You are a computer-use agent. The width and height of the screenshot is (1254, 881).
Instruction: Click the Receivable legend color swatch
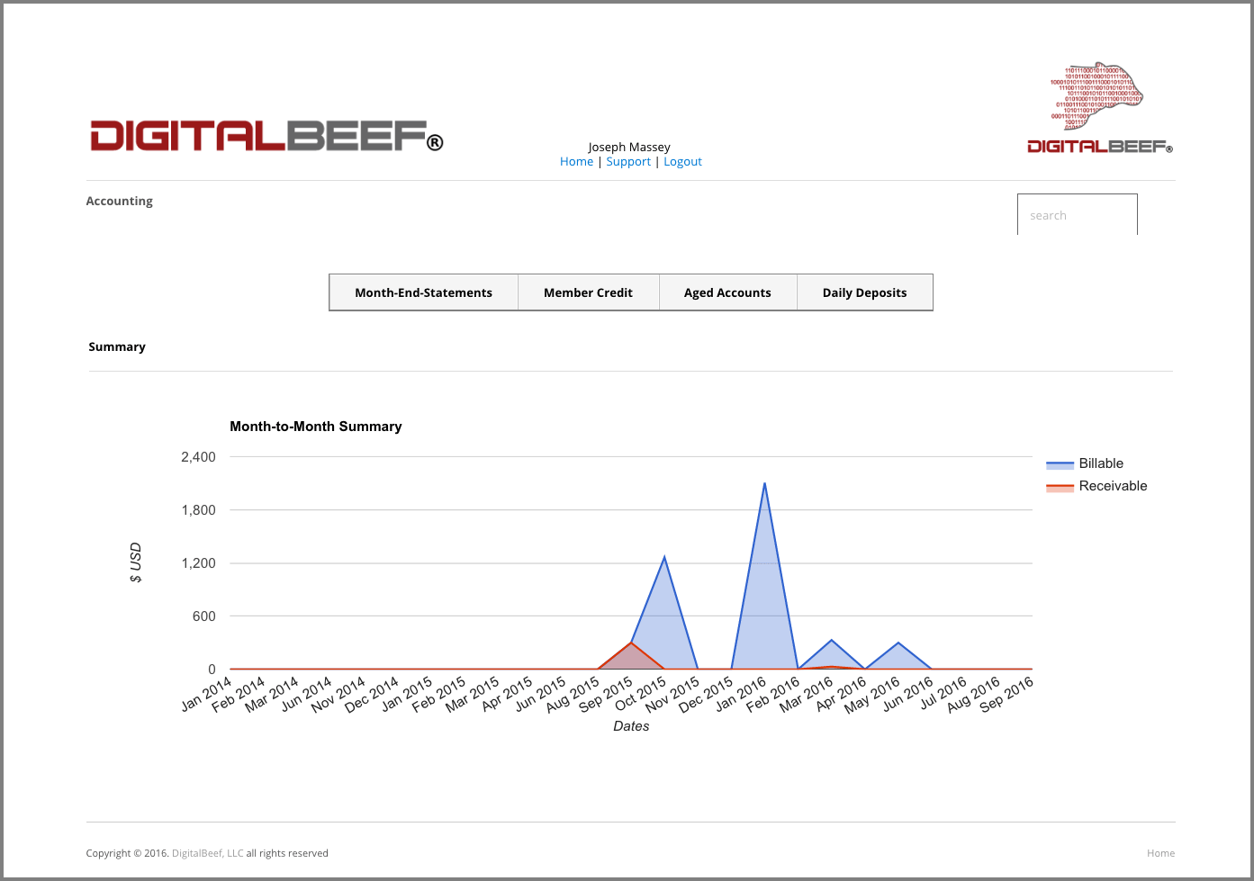tap(1060, 487)
